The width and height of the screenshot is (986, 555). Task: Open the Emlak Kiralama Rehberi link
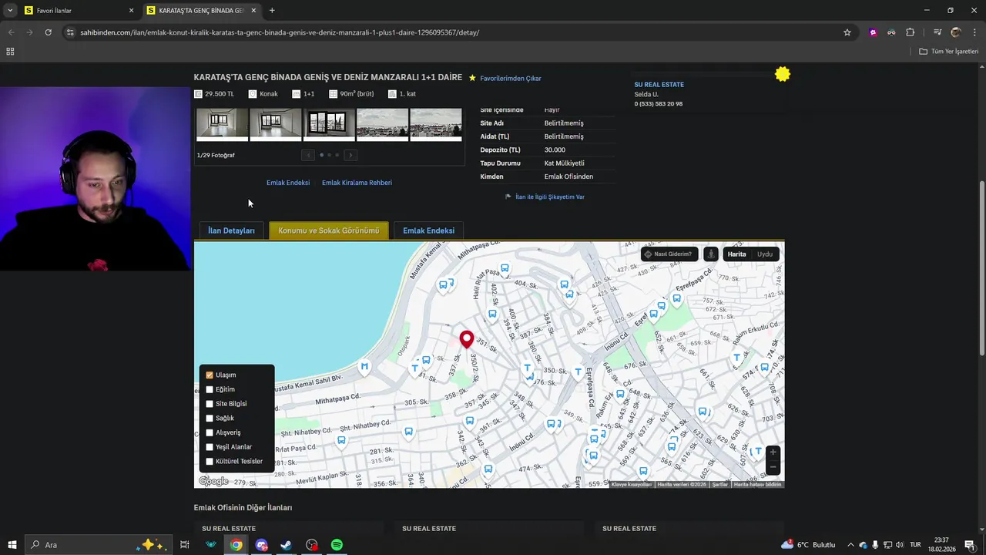tap(357, 183)
